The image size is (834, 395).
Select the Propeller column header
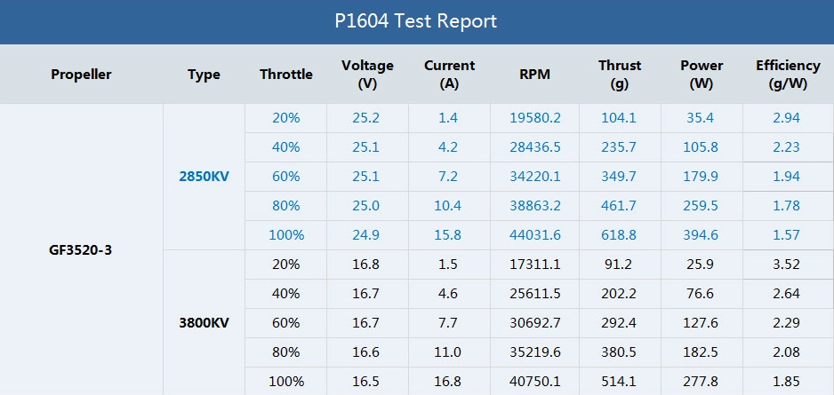(81, 75)
